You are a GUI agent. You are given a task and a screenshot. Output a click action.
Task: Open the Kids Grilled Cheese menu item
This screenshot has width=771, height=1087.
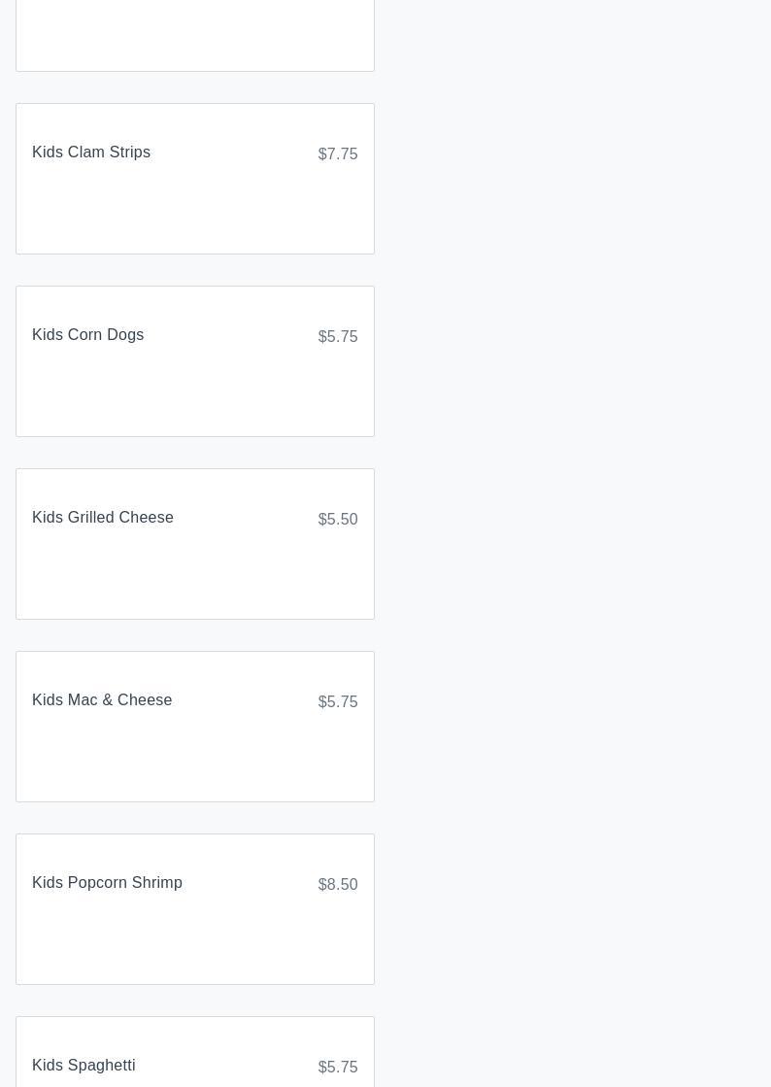(x=103, y=518)
